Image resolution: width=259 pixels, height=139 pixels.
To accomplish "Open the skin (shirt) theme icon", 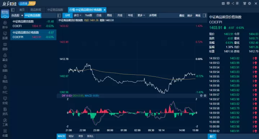I will pos(245,3).
